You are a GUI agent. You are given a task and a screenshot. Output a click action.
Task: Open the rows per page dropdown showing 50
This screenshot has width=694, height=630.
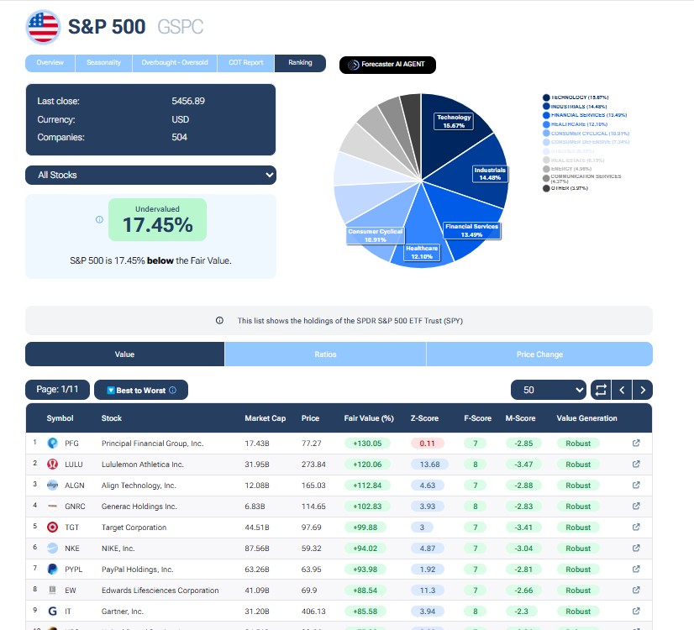(x=548, y=390)
